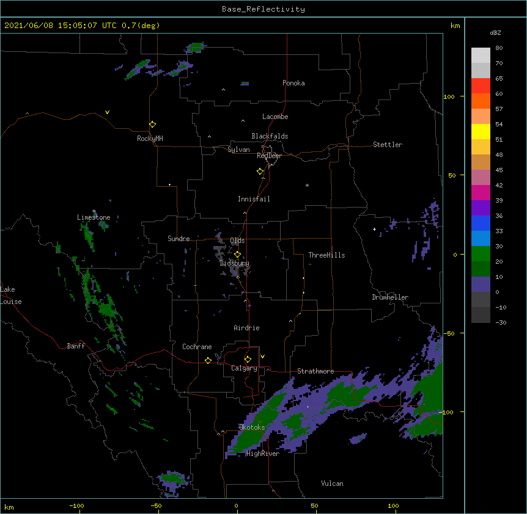Click the purple 10 dBZ legend swatch
The width and height of the screenshot is (527, 514).
[481, 284]
